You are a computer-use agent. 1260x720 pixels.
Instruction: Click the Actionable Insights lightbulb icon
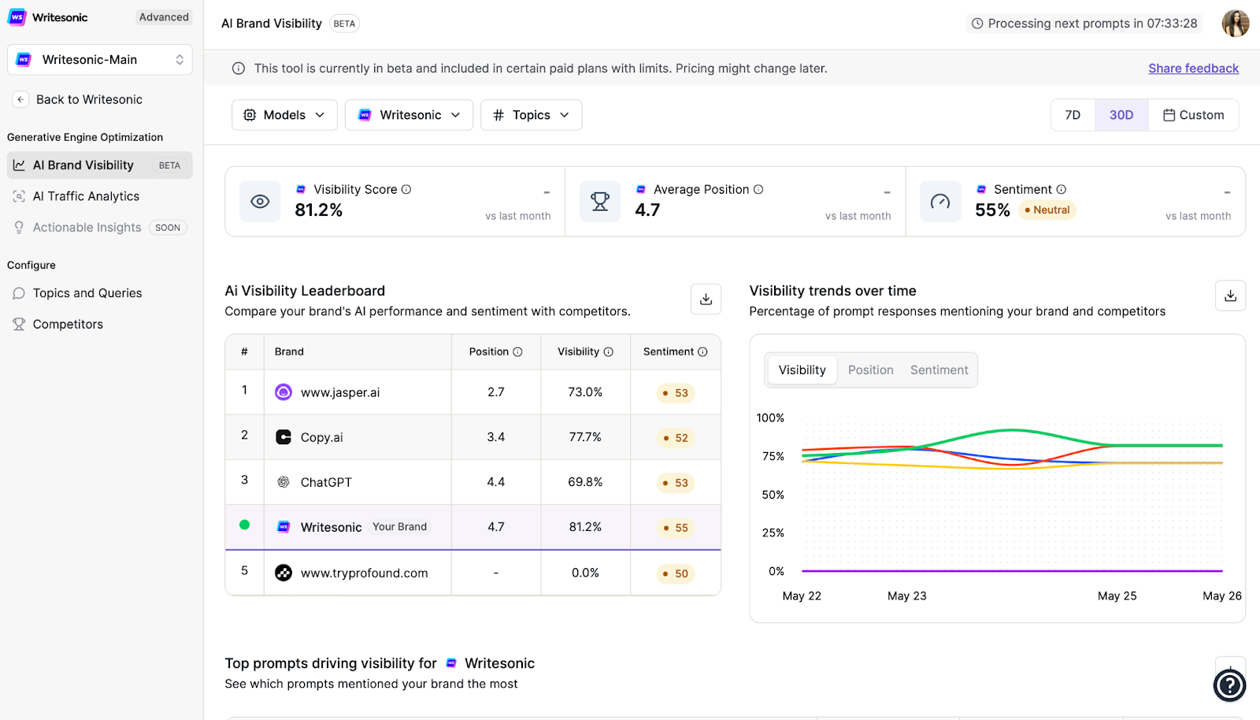[x=19, y=228]
